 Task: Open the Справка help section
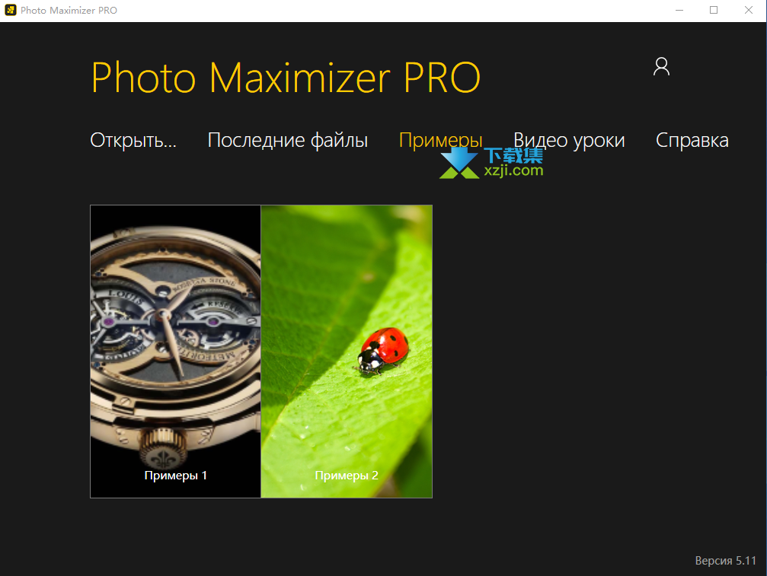point(692,141)
